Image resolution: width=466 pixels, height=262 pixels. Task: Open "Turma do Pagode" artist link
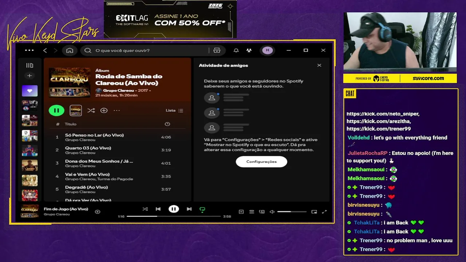(x=115, y=179)
